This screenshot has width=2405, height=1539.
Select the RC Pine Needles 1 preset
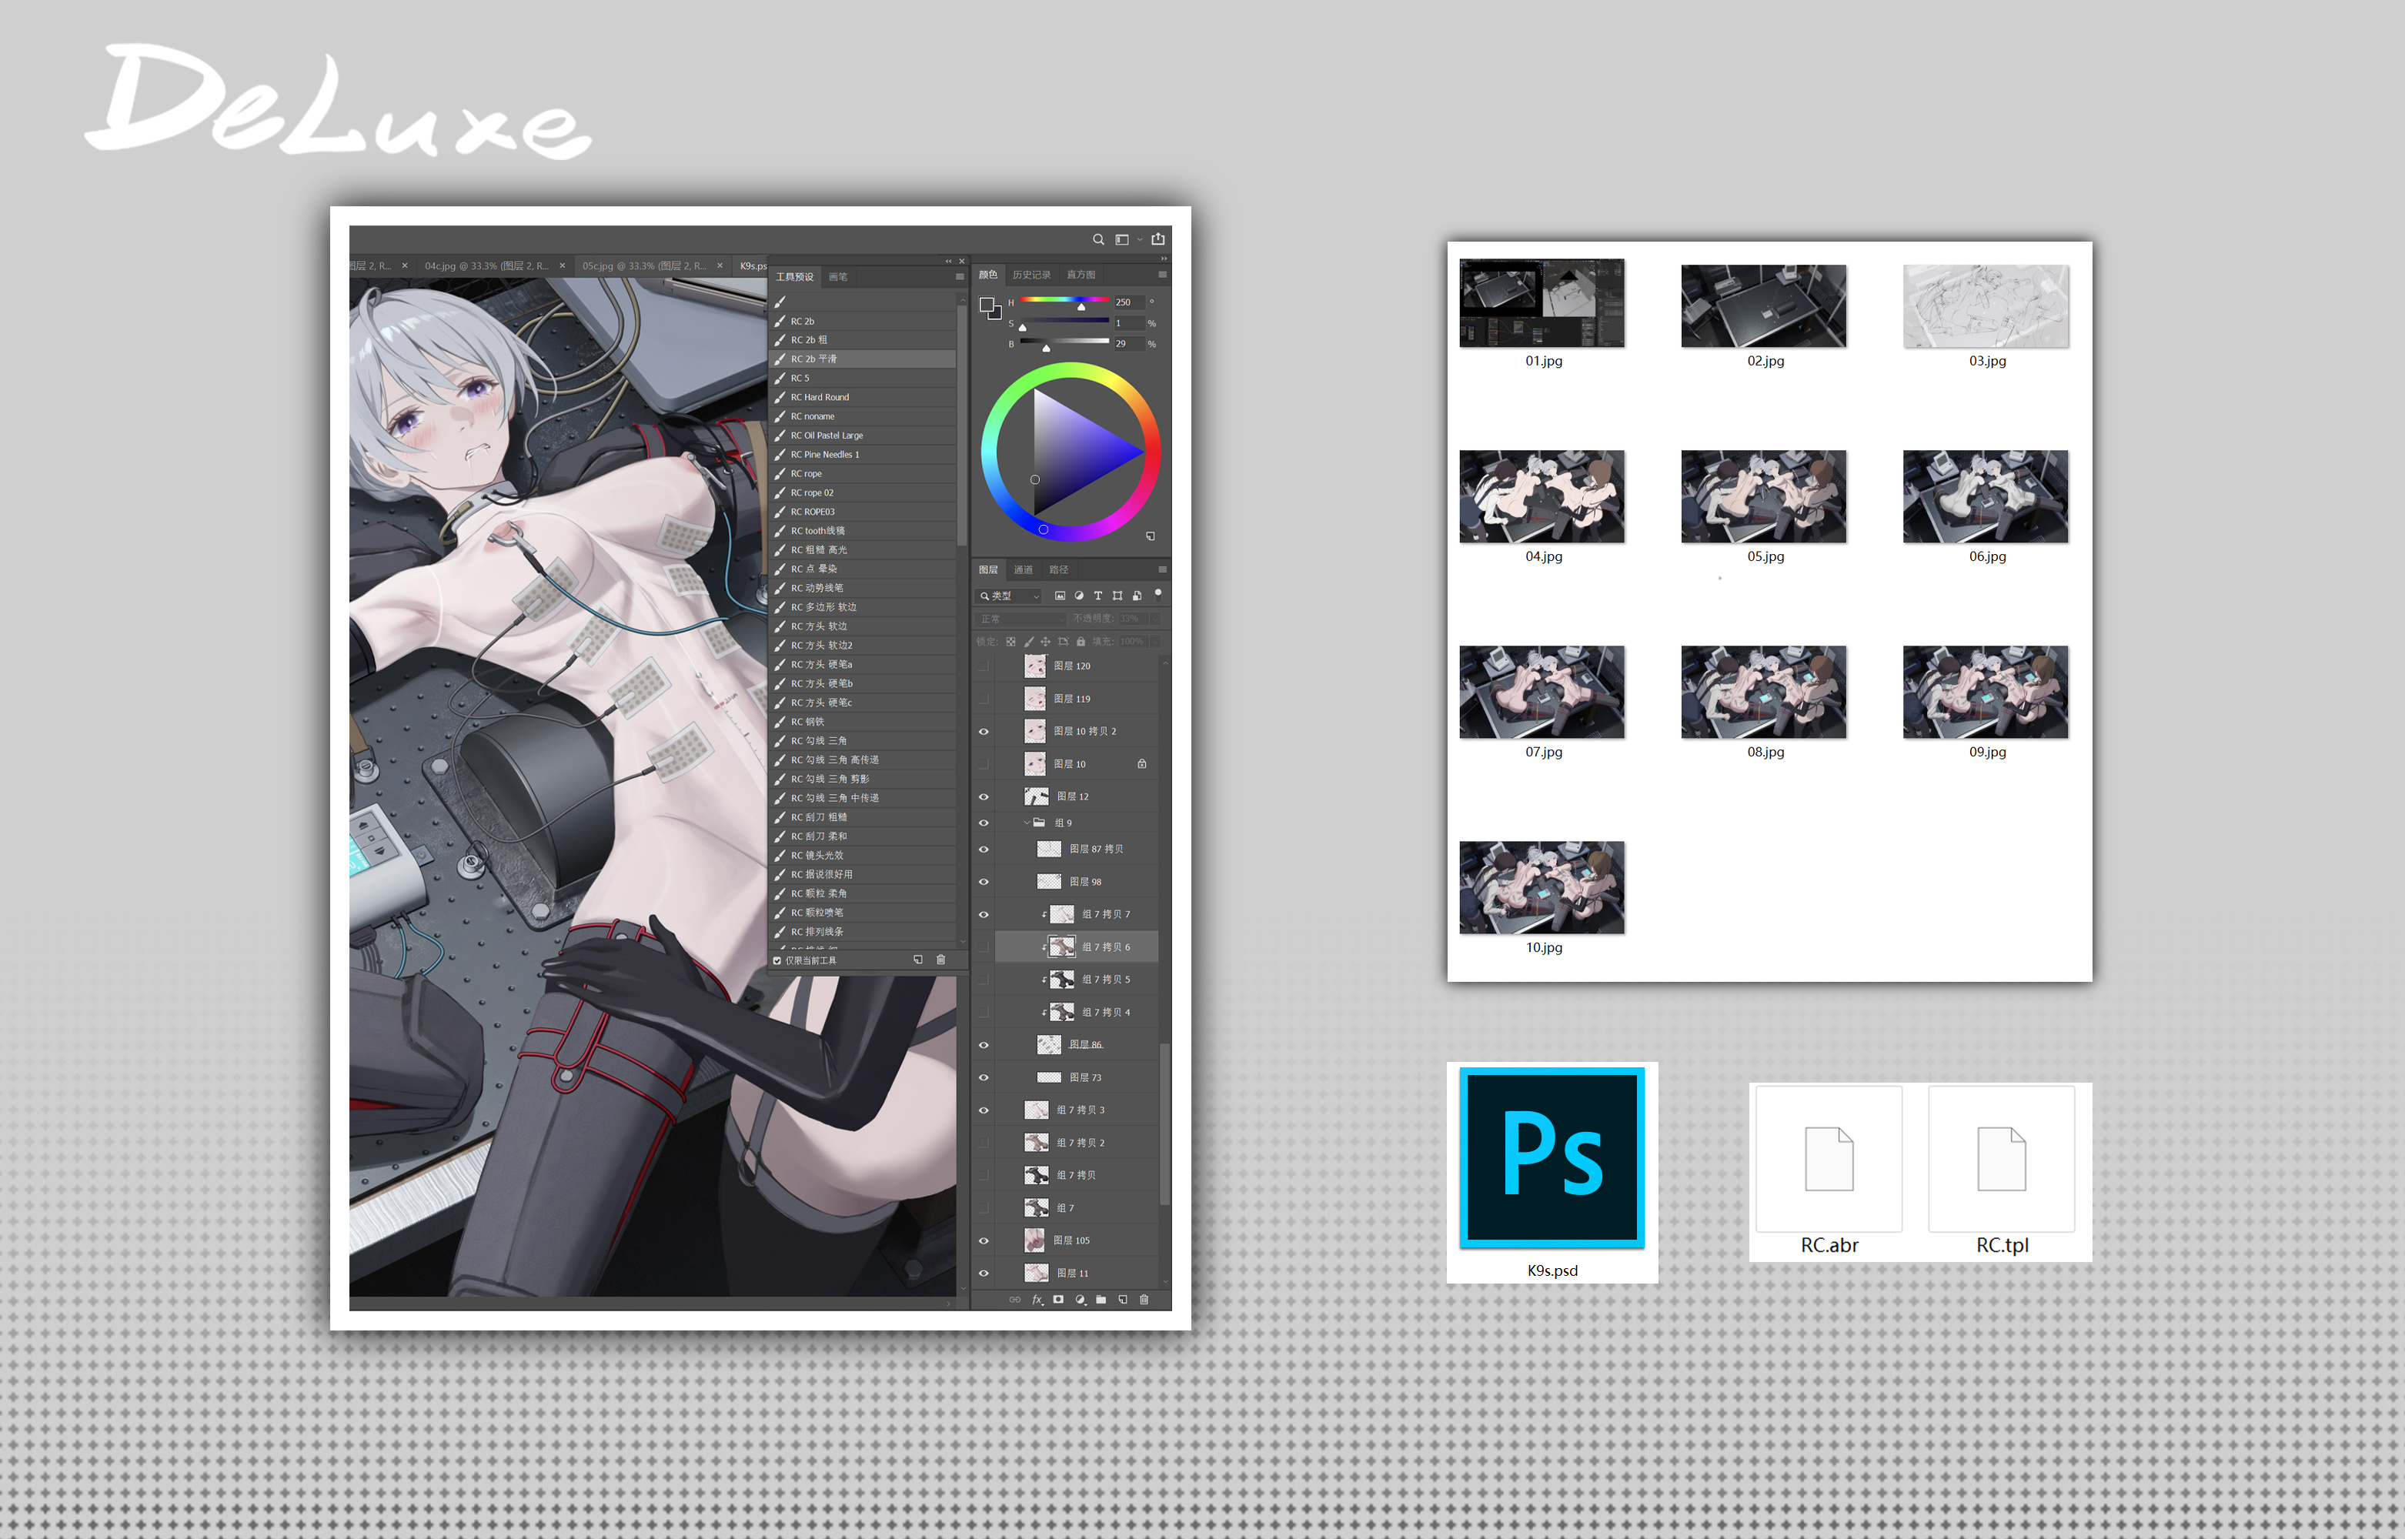click(x=863, y=455)
